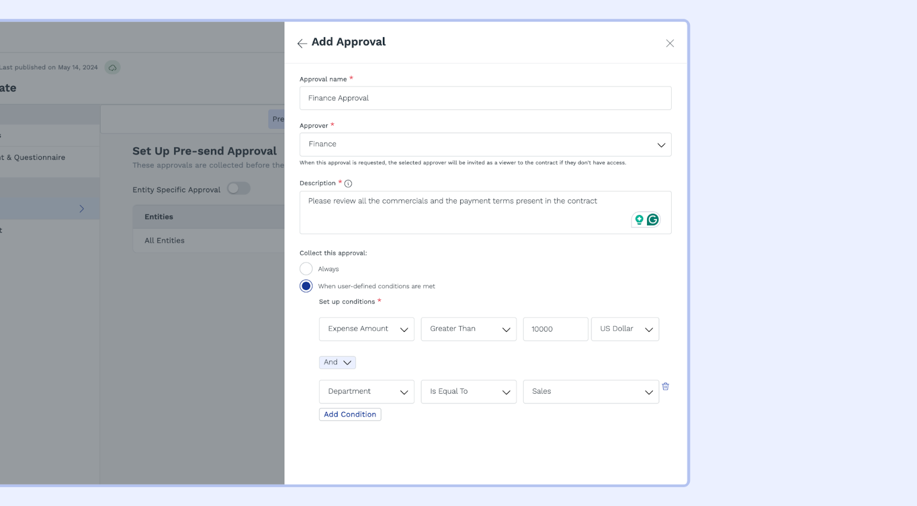Open the Approver dropdown showing Finance
Viewport: 917px width, 506px height.
click(485, 144)
